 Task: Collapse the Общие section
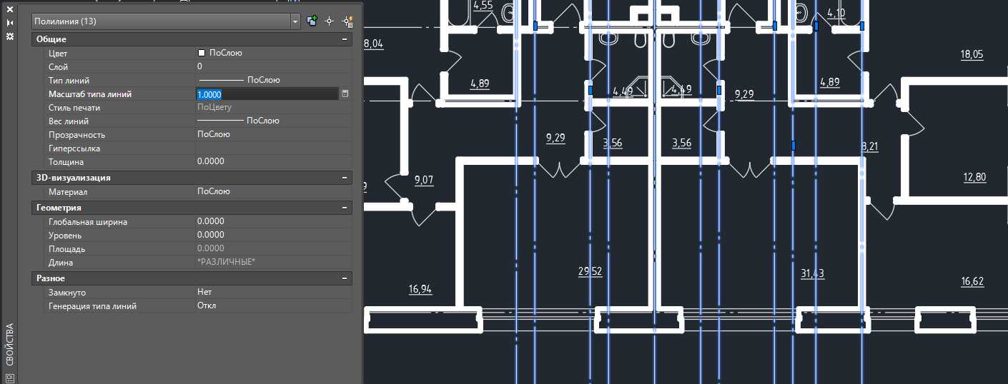click(x=345, y=40)
